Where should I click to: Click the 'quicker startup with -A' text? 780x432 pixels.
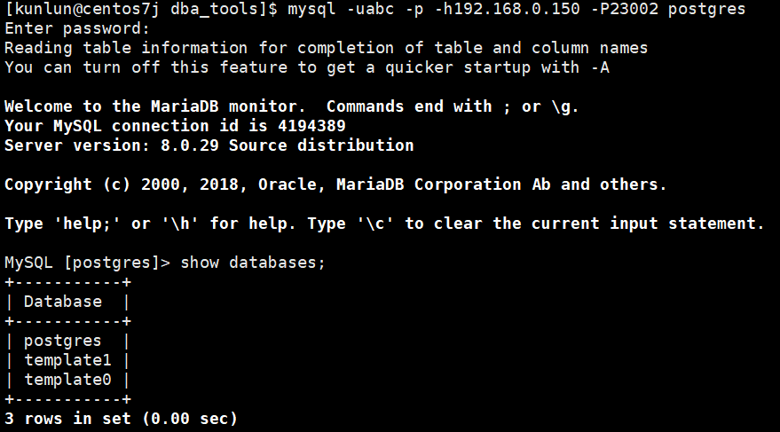tap(497, 67)
